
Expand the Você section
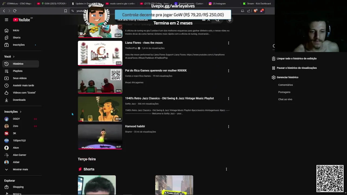(x=9, y=57)
